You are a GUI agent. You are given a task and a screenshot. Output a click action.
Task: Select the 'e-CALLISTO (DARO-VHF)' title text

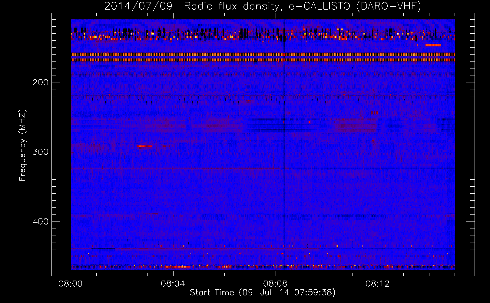pos(355,6)
